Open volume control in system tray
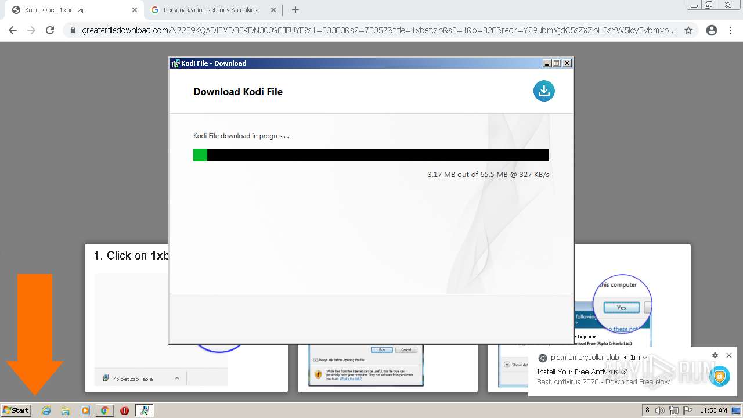 [660, 410]
